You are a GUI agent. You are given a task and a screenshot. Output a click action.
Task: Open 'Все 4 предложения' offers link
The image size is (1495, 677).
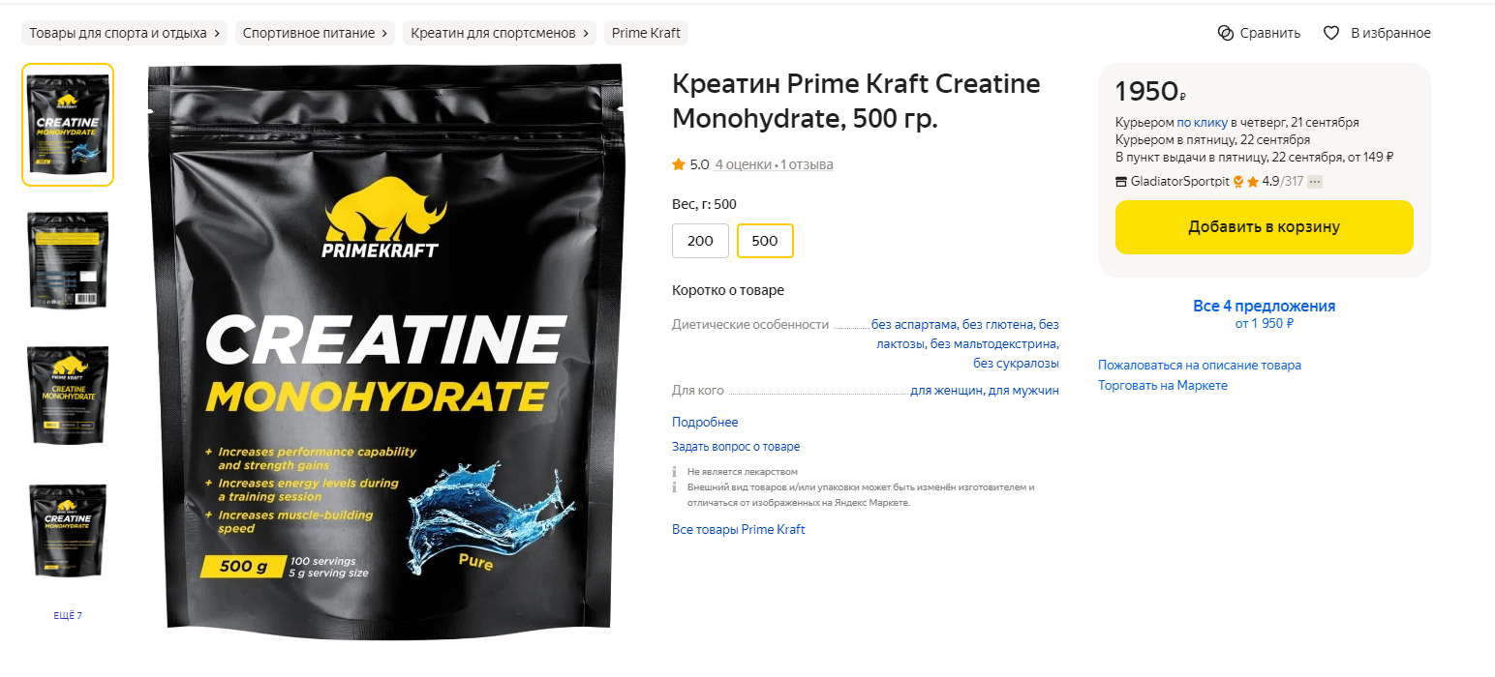pyautogui.click(x=1265, y=306)
